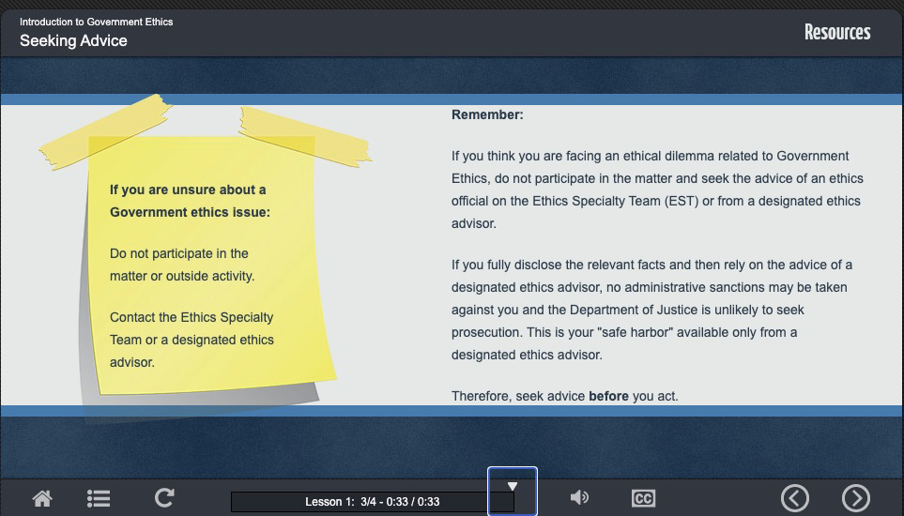Go to the previous slide
904x516 pixels.
[795, 498]
